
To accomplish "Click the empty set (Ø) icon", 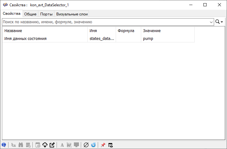I will 86,145.
